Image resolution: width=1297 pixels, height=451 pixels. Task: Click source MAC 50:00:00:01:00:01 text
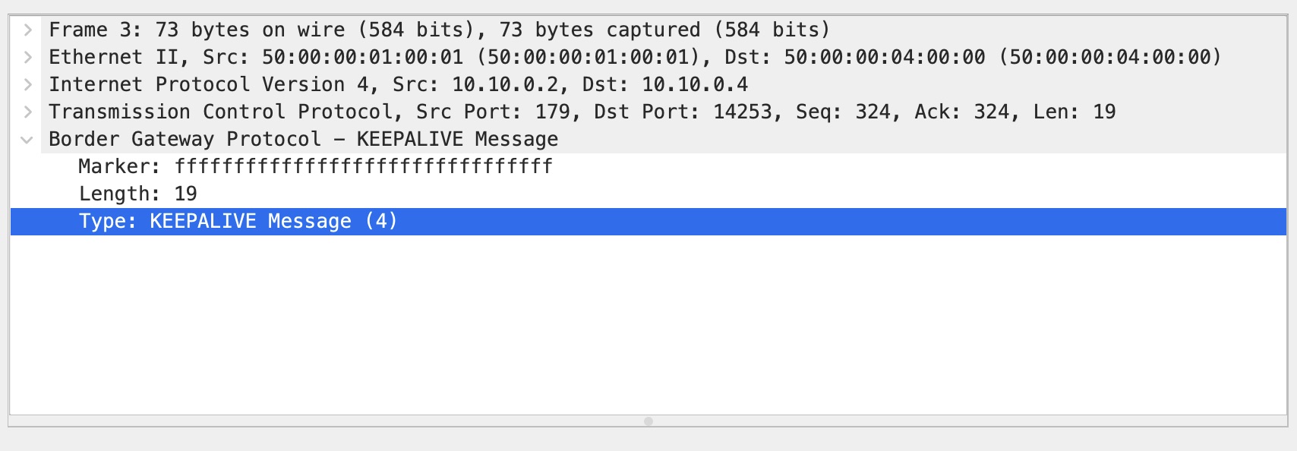[x=362, y=58]
